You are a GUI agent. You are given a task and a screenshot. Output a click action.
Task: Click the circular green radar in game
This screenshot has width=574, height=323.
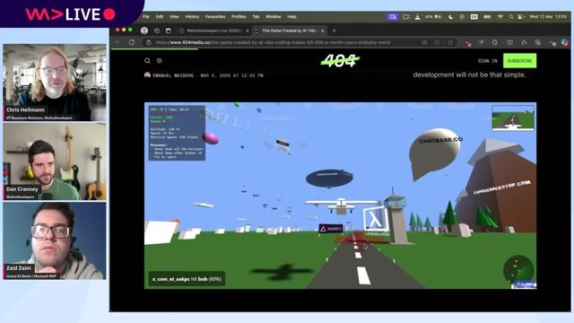coord(518,269)
